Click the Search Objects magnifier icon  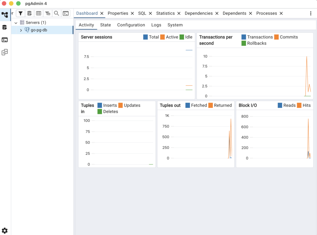(x=56, y=13)
